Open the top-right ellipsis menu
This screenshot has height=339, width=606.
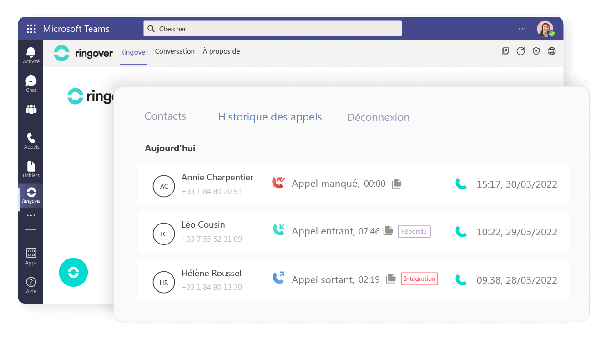pyautogui.click(x=522, y=28)
